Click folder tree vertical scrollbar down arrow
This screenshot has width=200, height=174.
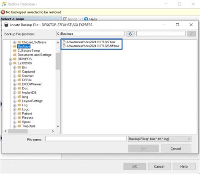(x=58, y=126)
